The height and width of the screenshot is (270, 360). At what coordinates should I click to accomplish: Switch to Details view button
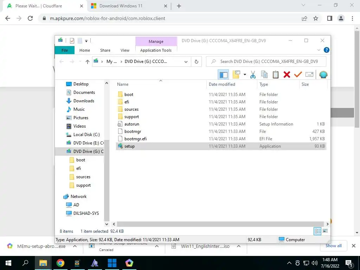tap(317, 231)
